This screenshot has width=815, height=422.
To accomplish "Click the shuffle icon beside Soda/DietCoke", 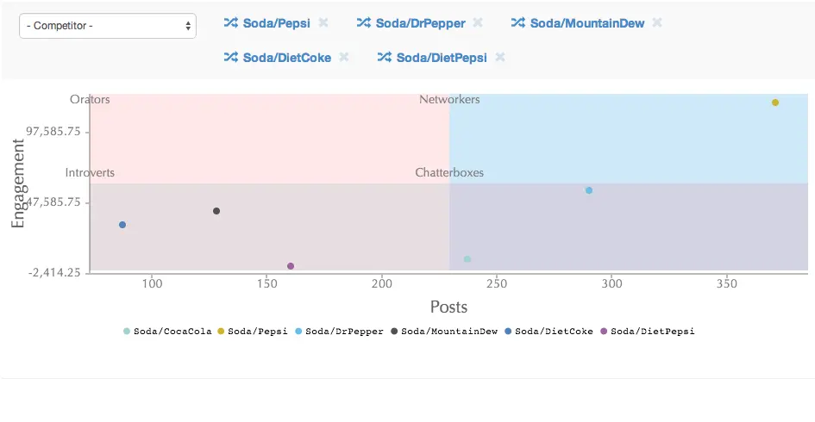I will [230, 58].
